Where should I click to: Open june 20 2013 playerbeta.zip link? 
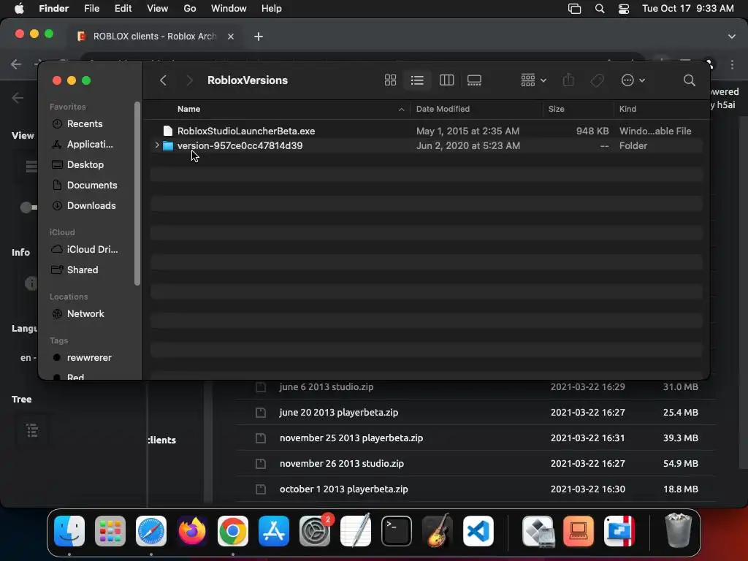339,412
